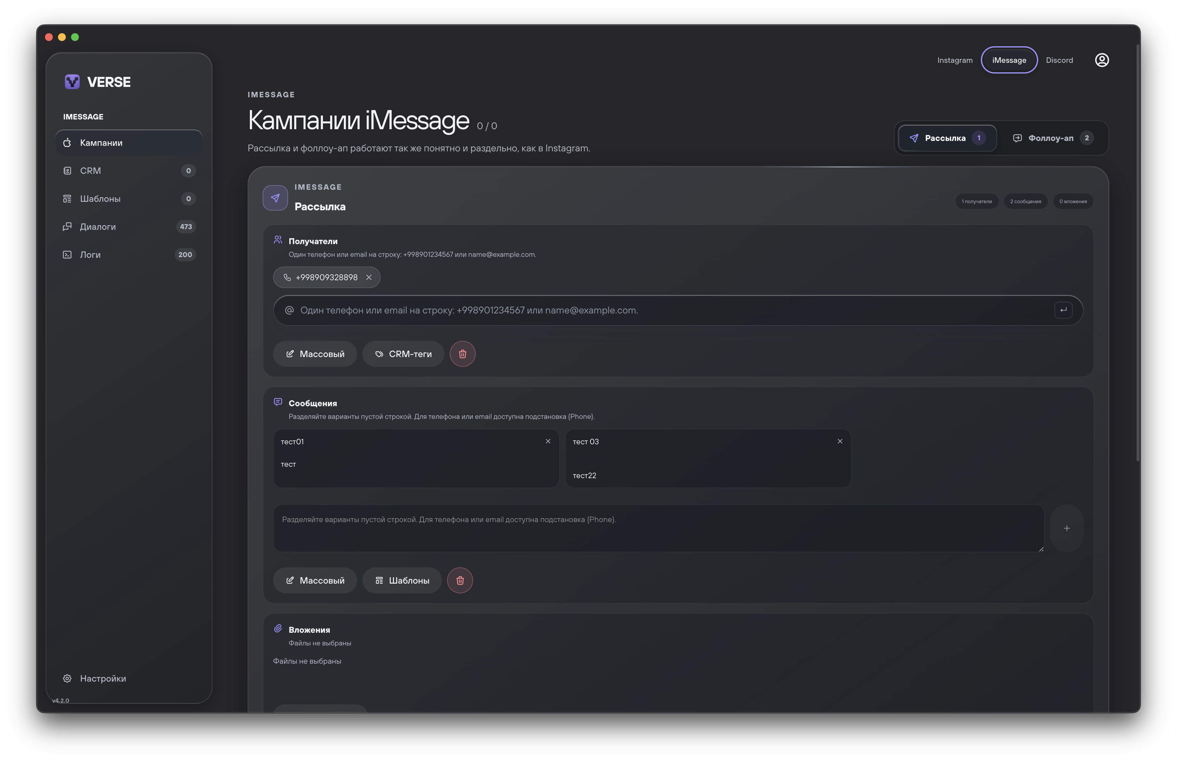Open the user profile icon
Image resolution: width=1177 pixels, height=761 pixels.
click(x=1101, y=60)
